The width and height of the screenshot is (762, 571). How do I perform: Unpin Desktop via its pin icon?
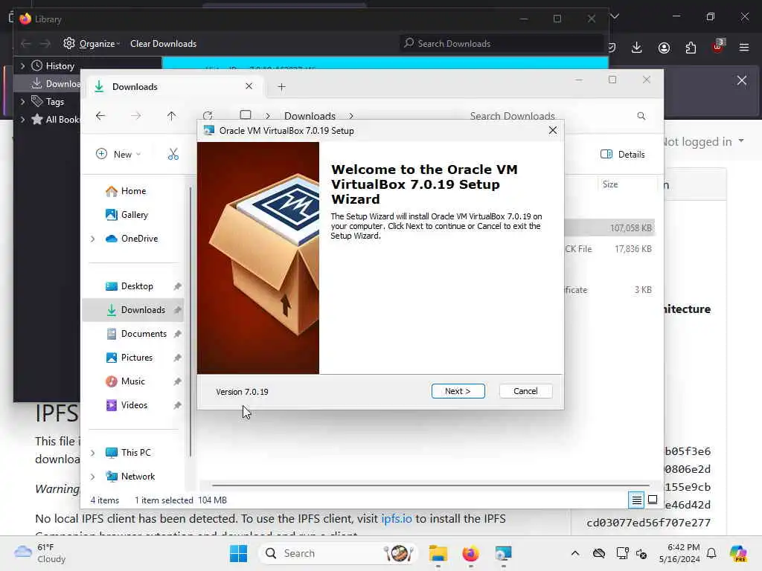[x=177, y=286]
